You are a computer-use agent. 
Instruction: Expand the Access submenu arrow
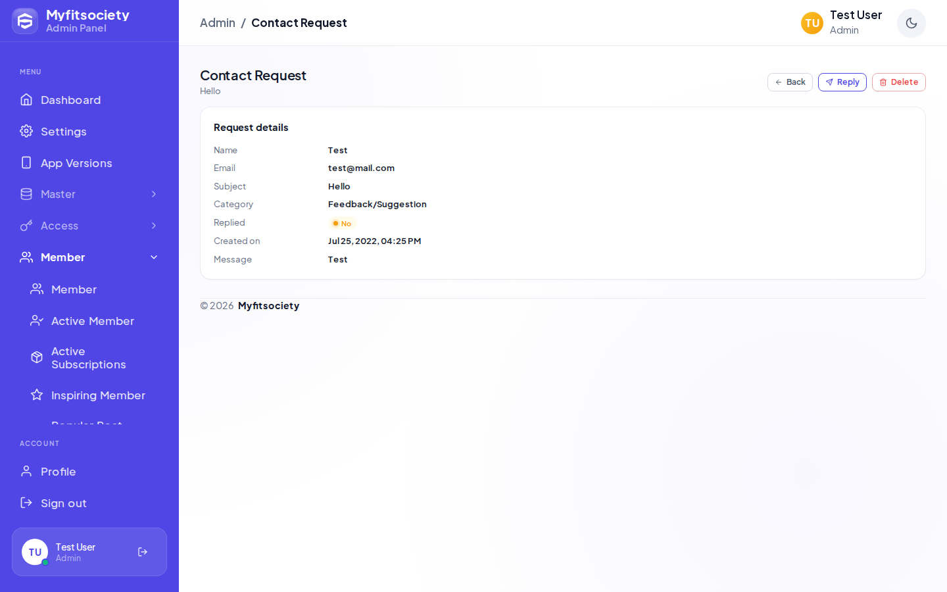coord(154,226)
